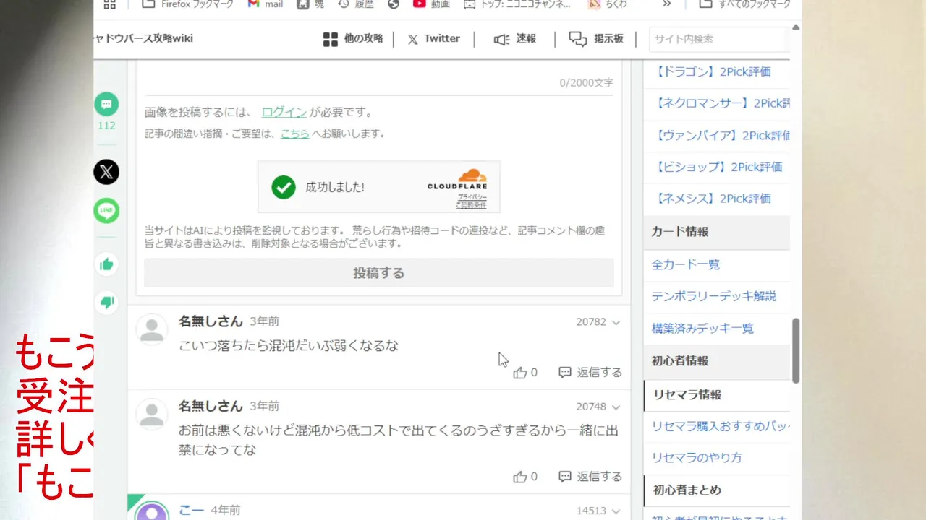Open 【ネメシス】2Pick評価 link
The width and height of the screenshot is (926, 520).
[713, 199]
